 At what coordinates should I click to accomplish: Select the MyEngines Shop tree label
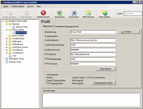[x=16, y=59]
